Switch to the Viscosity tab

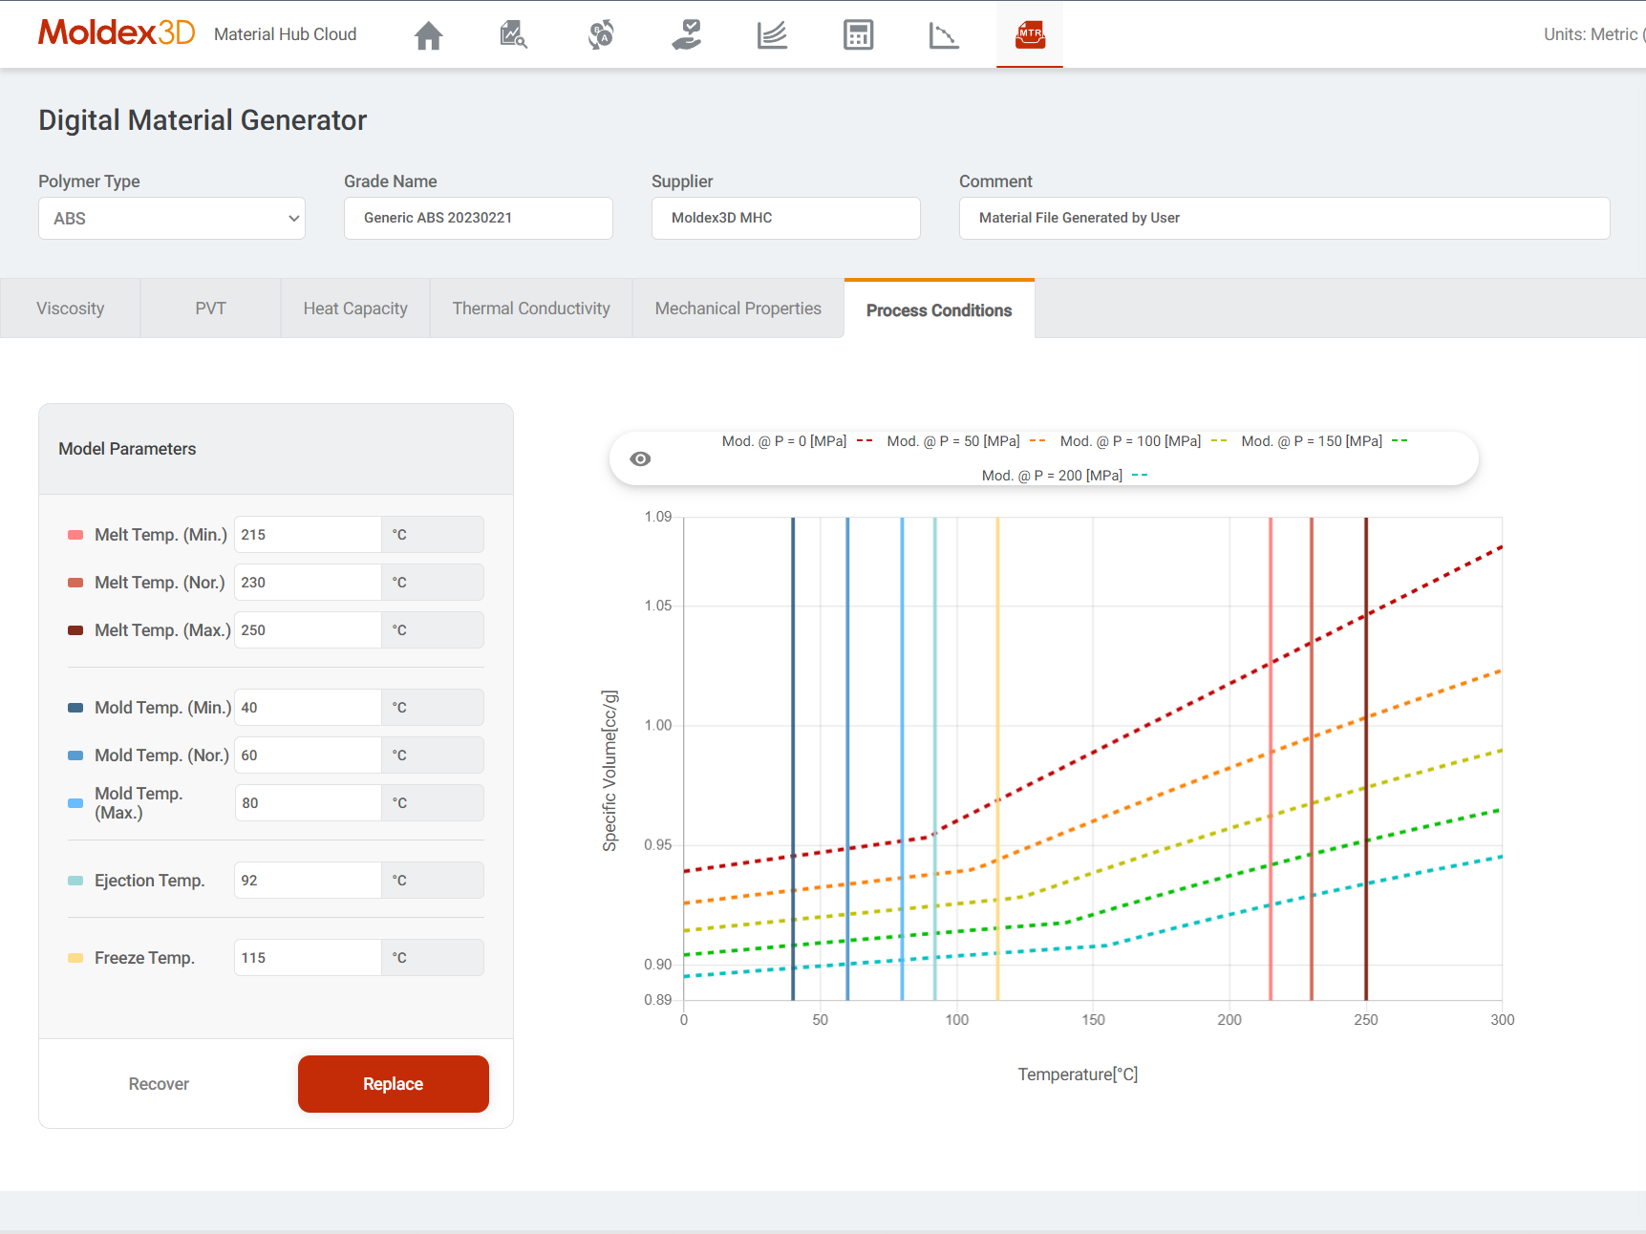71,308
